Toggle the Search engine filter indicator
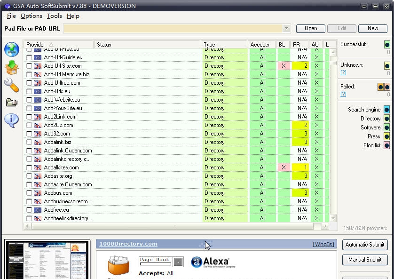The height and width of the screenshot is (279, 394). [386, 110]
